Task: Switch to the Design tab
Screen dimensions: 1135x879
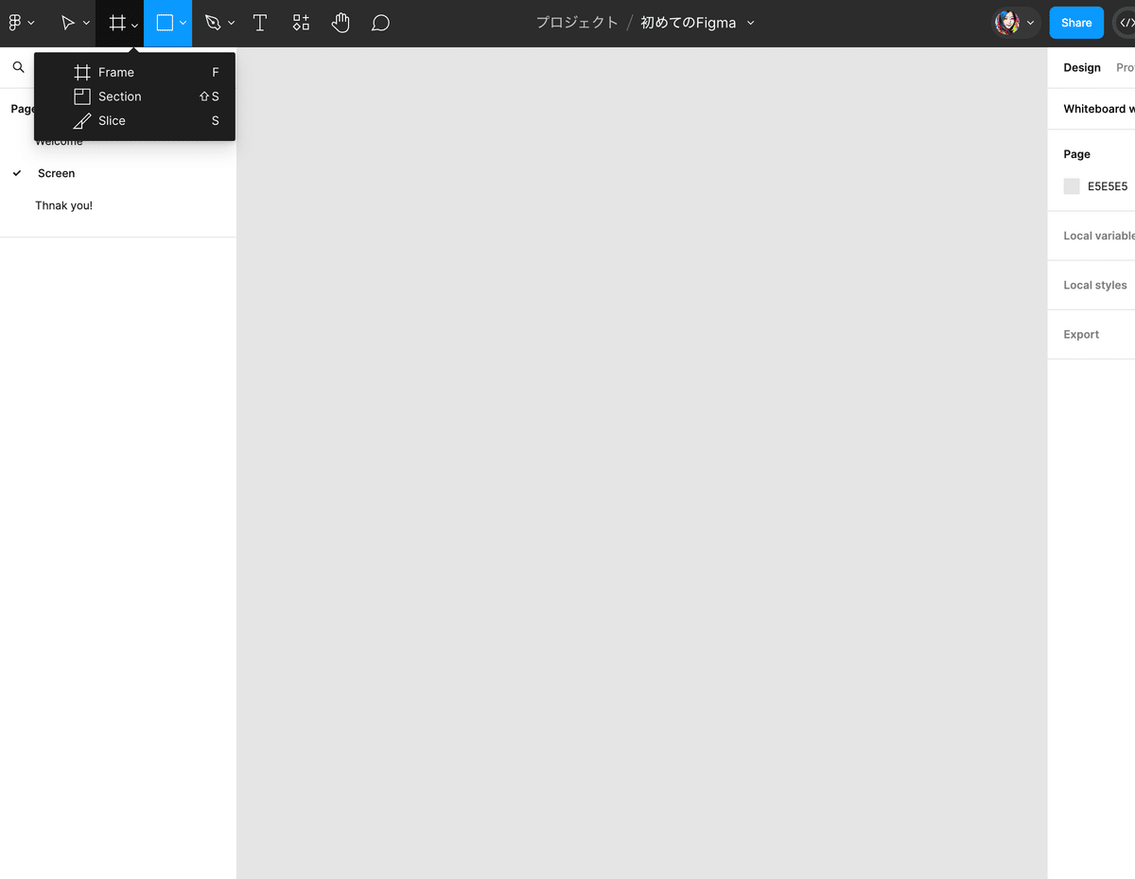Action: coord(1082,67)
